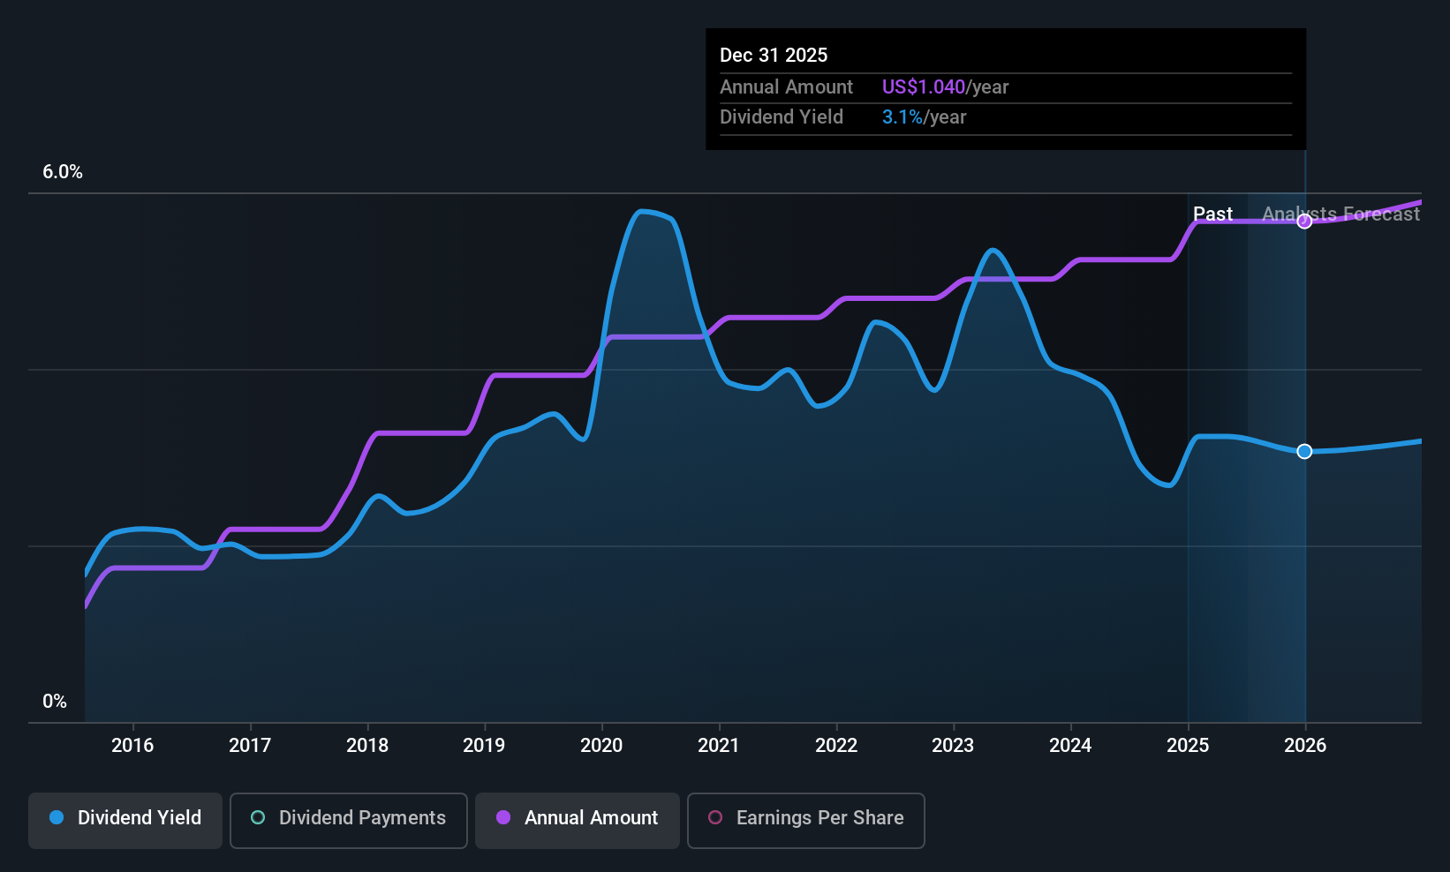Select the 2022 x-axis label
1450x872 pixels.
836,746
